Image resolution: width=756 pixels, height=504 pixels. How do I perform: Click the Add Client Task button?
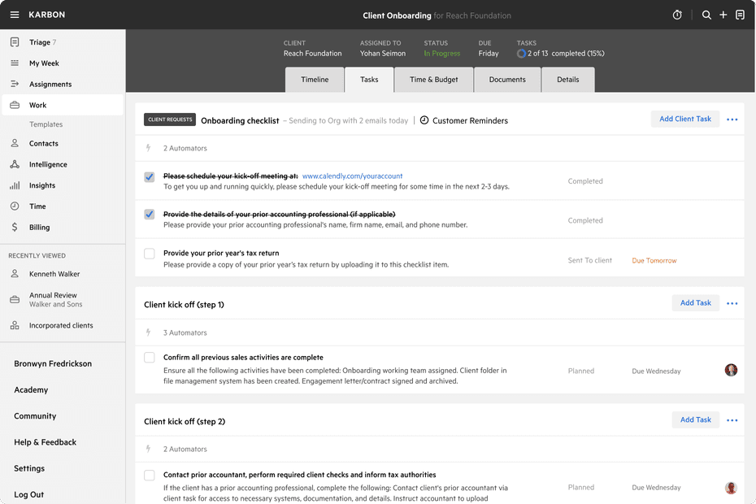(684, 119)
